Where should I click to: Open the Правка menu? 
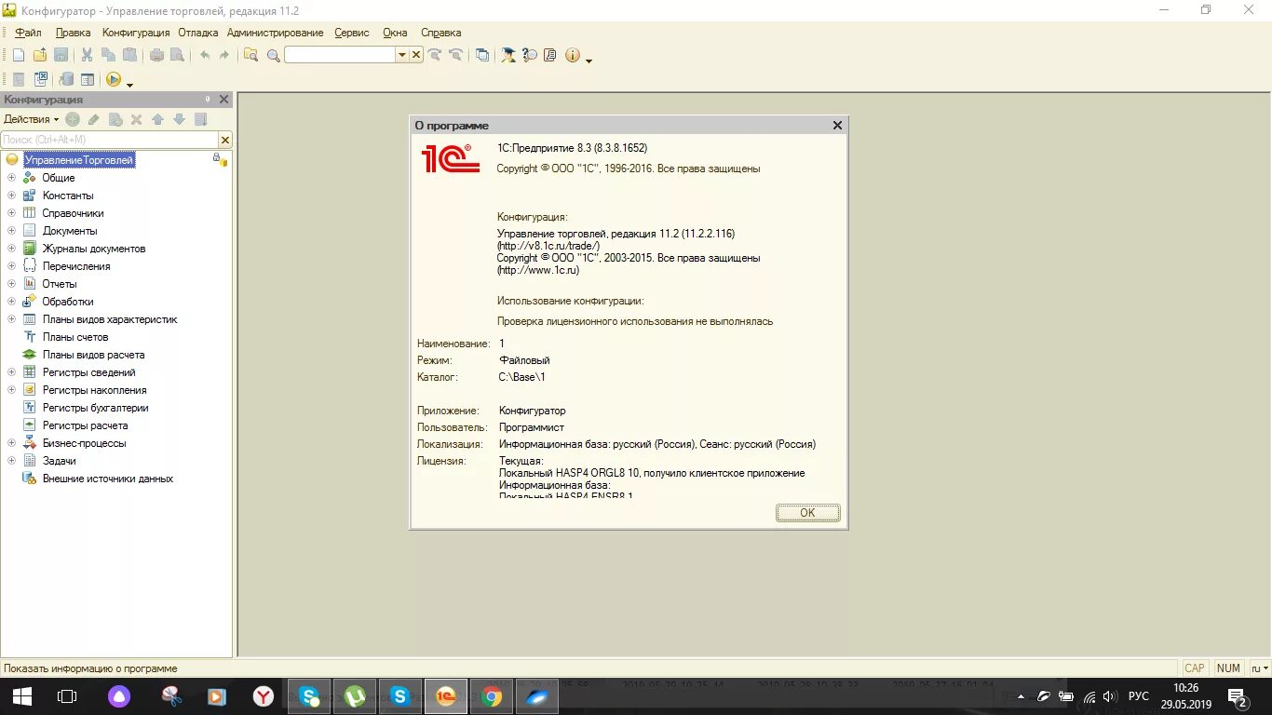pos(73,33)
